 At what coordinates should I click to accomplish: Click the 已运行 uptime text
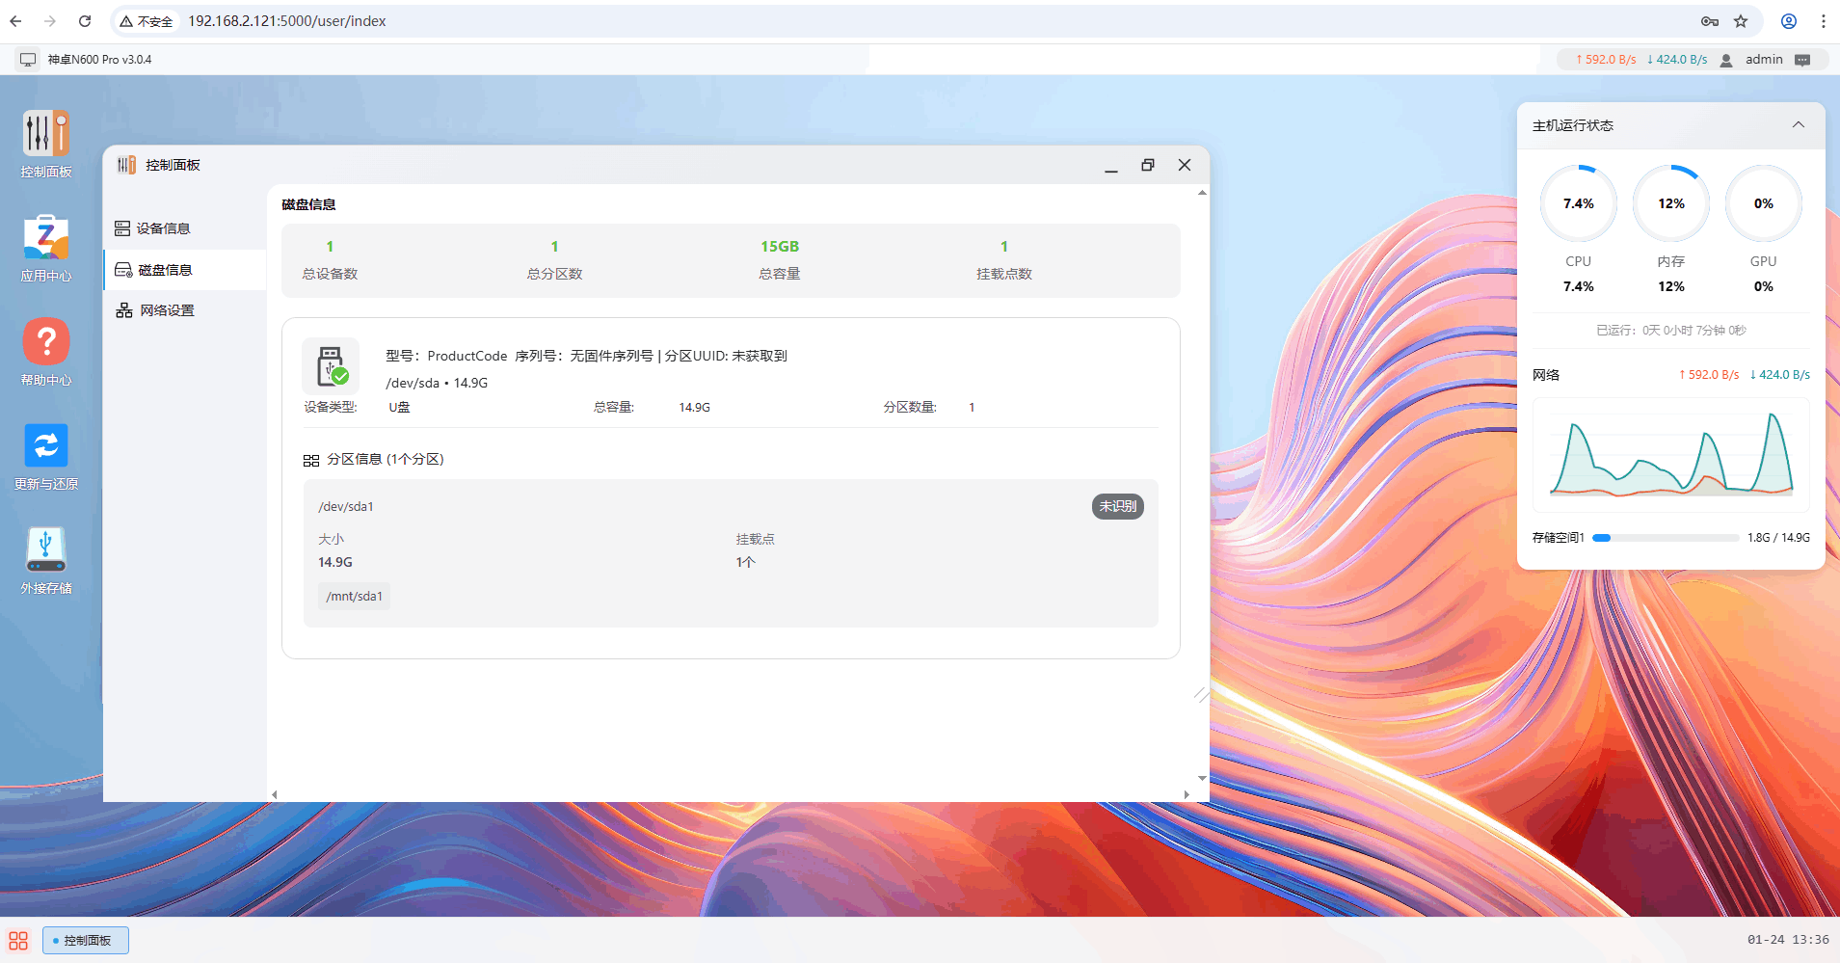(1670, 331)
